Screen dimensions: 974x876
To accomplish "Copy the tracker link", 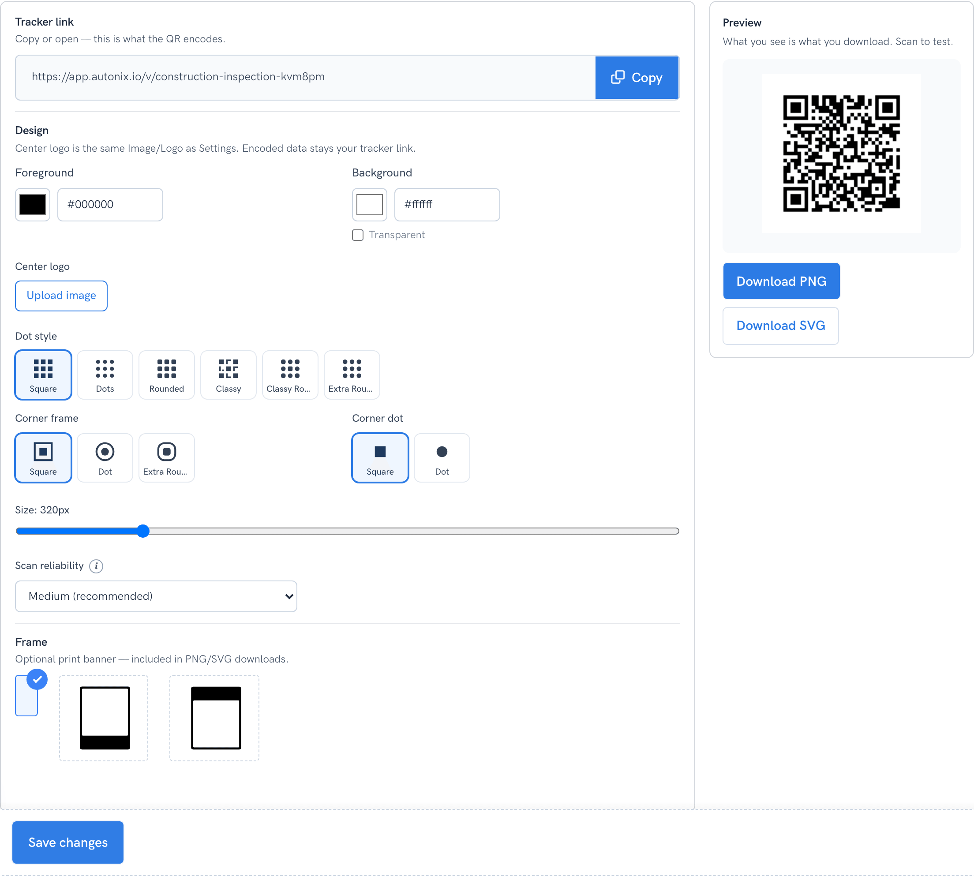I will 637,78.
